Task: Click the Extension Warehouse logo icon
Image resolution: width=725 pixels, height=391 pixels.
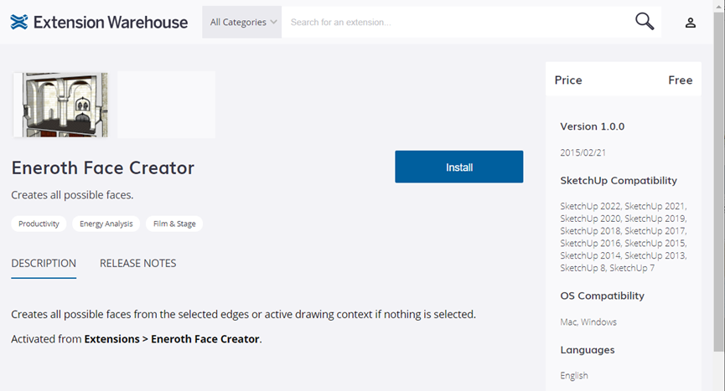Action: [19, 22]
